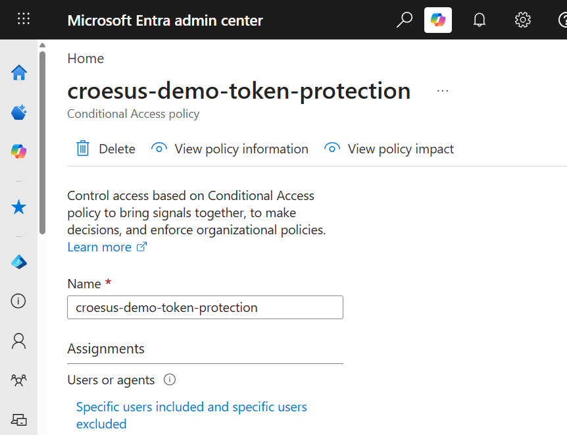Screen dimensions: 567x435
Task: Open portal settings gear
Action: (522, 20)
